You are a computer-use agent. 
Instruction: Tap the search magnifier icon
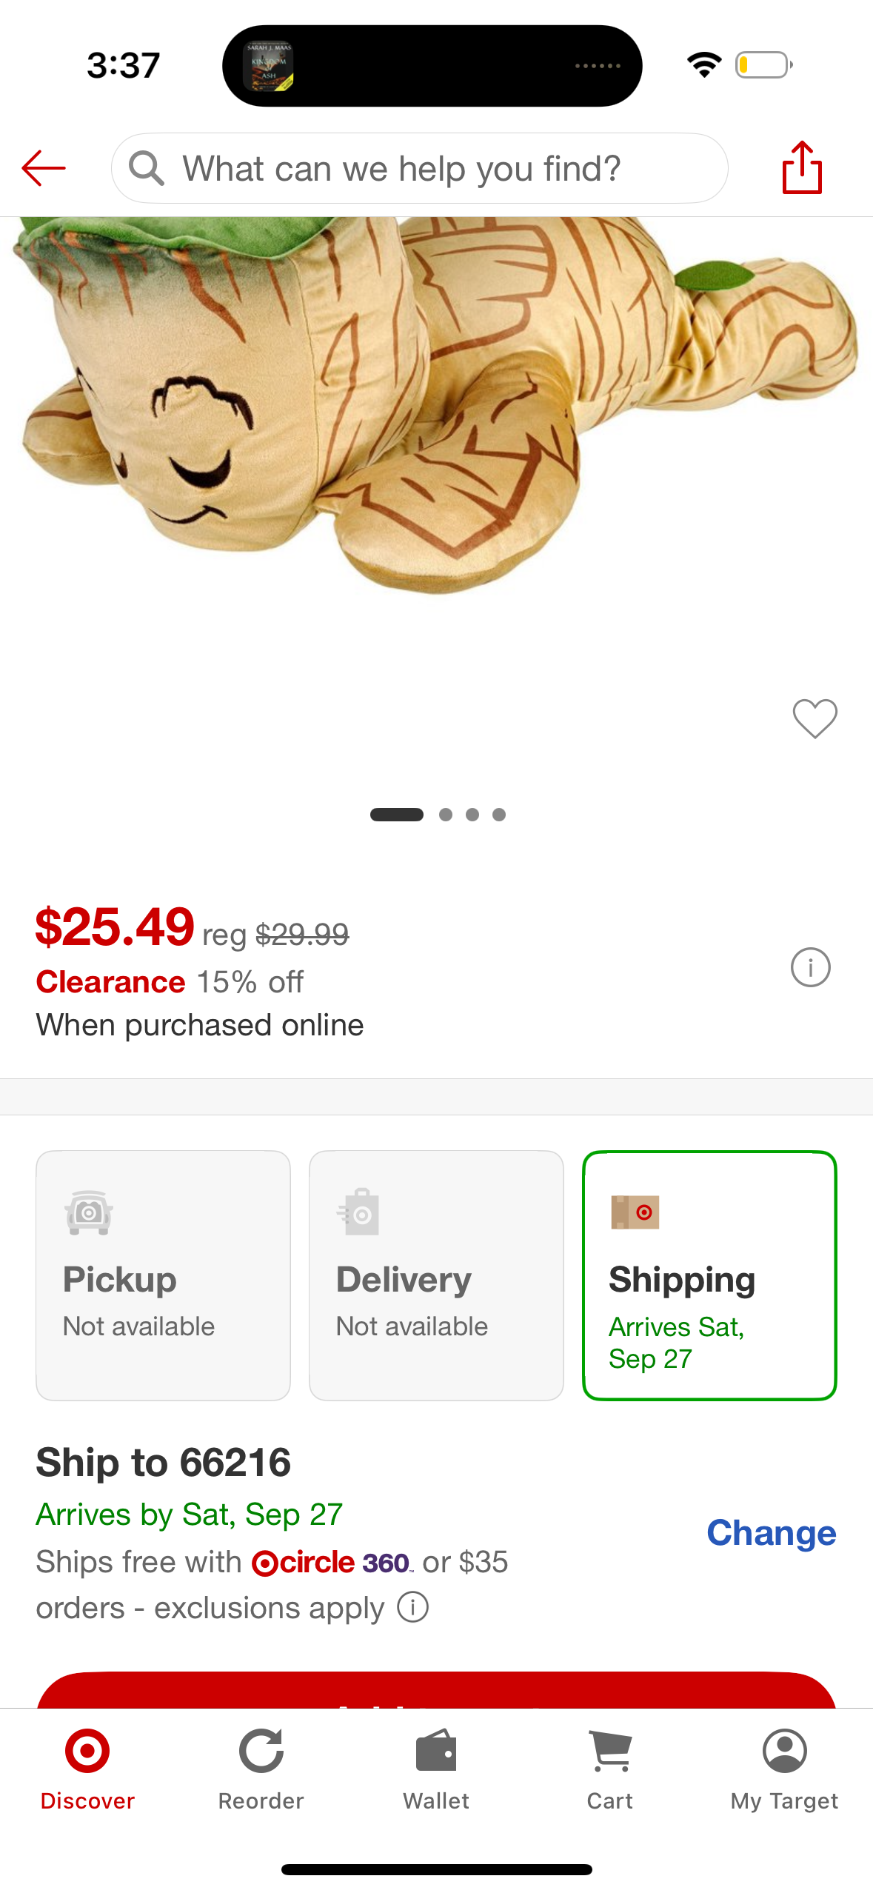[146, 169]
